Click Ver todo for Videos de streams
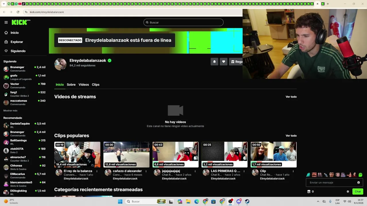This screenshot has height=206, width=367. 291,97
